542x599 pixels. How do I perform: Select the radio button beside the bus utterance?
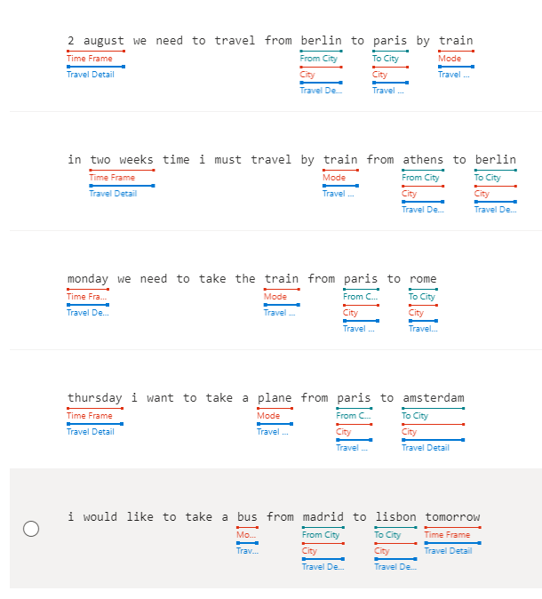31,529
